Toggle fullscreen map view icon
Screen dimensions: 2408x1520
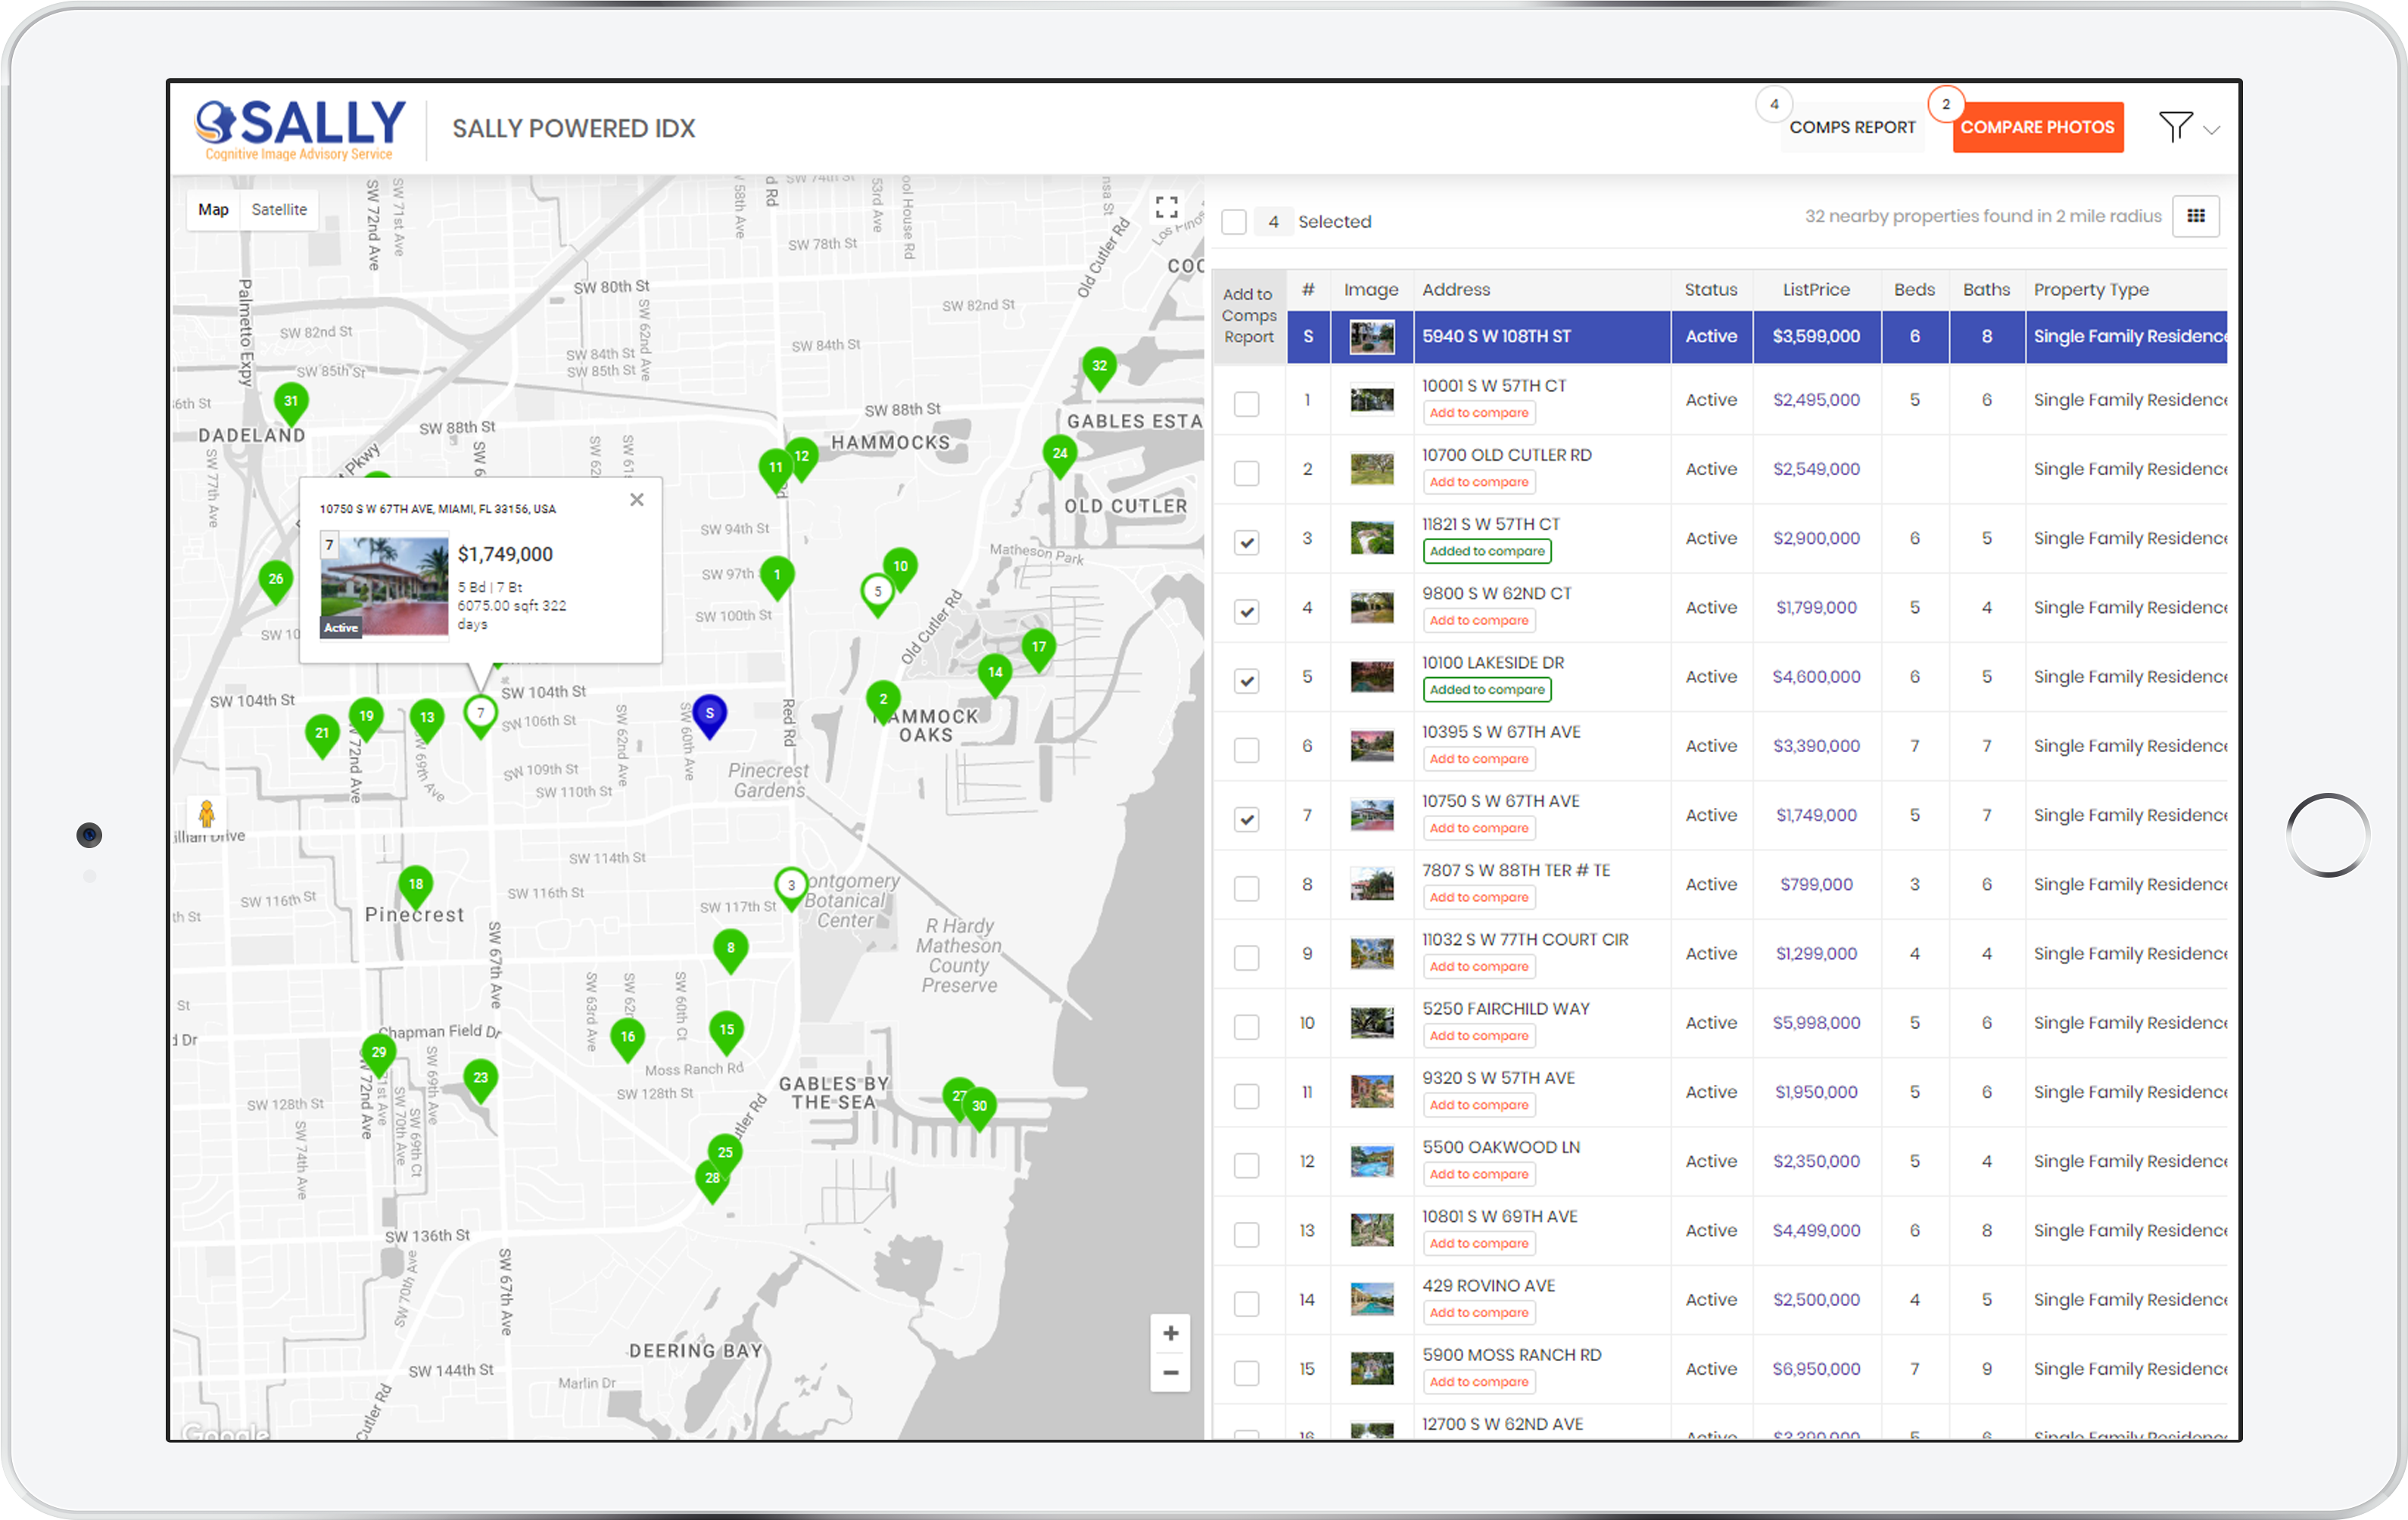1166,207
